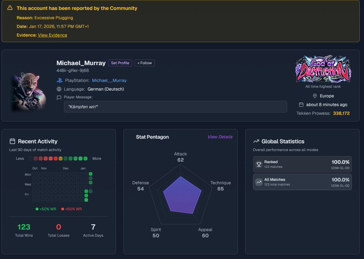Click the >50% WR green legend entry

coord(46,209)
